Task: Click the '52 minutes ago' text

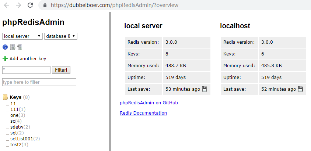Action: coord(279,89)
